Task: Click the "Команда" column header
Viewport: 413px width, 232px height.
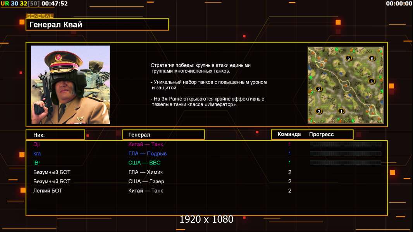Action: coord(289,134)
